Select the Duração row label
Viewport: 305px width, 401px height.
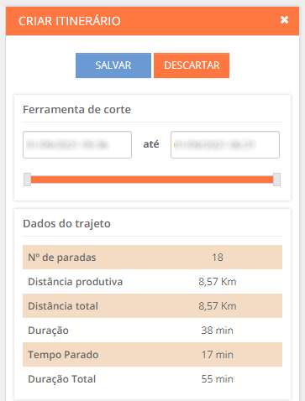pyautogui.click(x=48, y=331)
